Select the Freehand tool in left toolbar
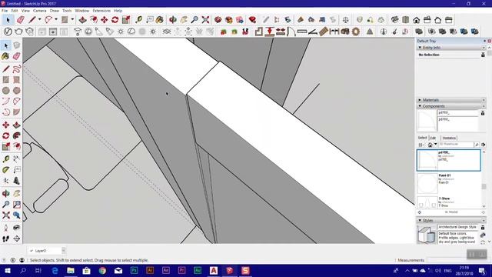Image resolution: width=492 pixels, height=277 pixels. 17,69
